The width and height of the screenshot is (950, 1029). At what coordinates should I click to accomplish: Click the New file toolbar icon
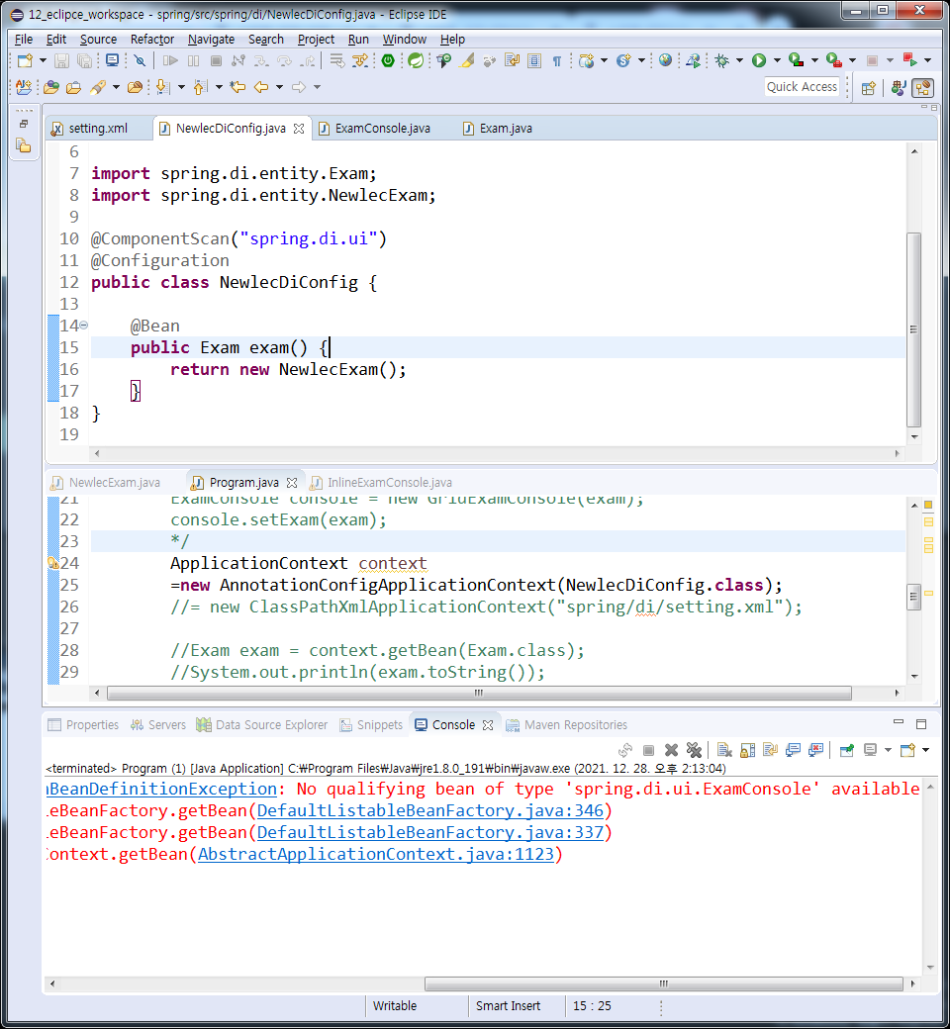(25, 61)
